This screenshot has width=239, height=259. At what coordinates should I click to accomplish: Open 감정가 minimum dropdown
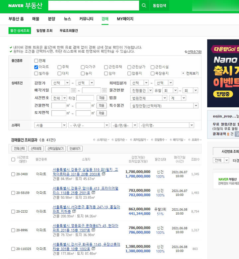(60, 83)
